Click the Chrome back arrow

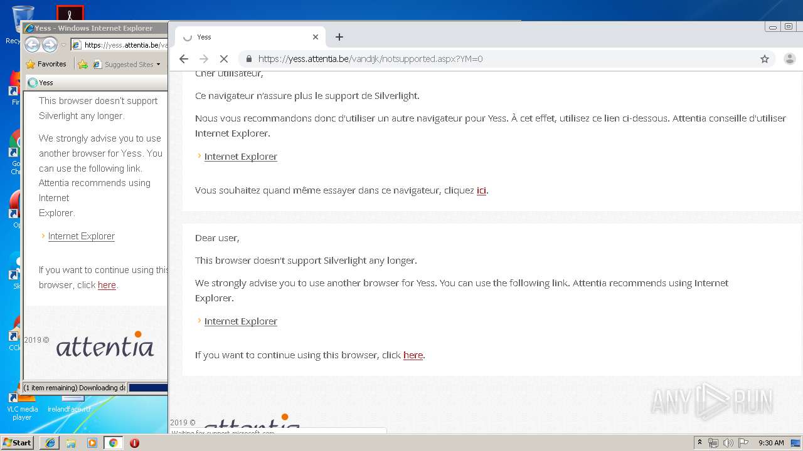[x=184, y=59]
